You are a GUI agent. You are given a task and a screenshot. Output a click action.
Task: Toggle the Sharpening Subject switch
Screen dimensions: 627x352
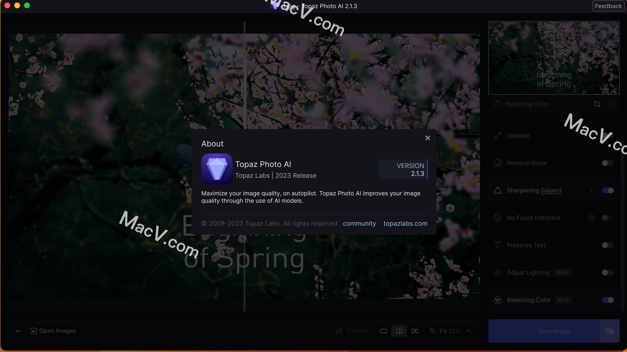[608, 191]
